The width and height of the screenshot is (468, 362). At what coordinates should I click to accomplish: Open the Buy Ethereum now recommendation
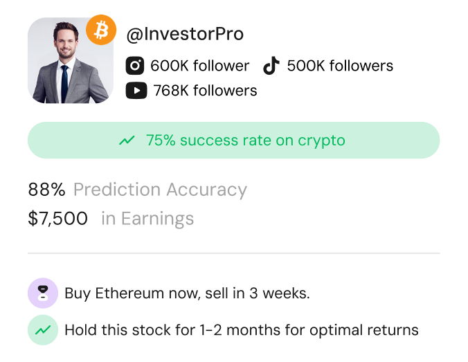click(x=187, y=293)
